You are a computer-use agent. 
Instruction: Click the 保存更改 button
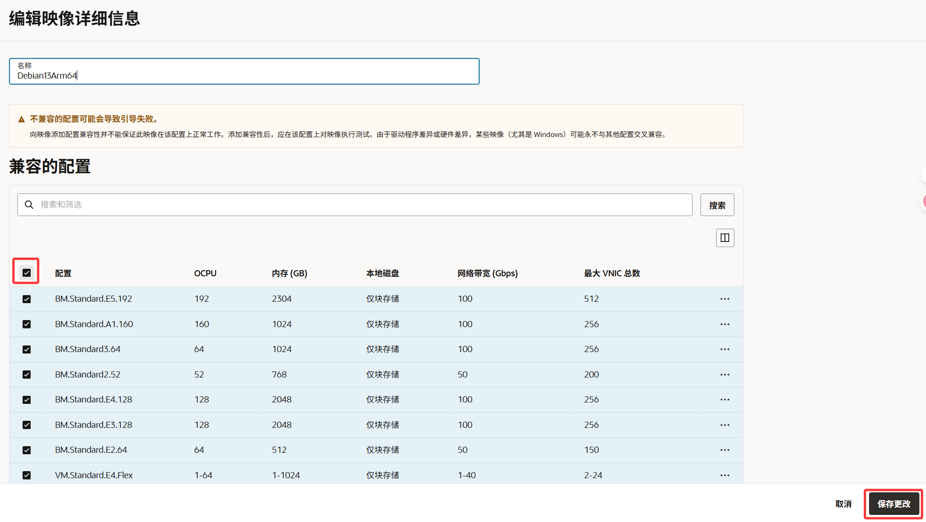[893, 504]
